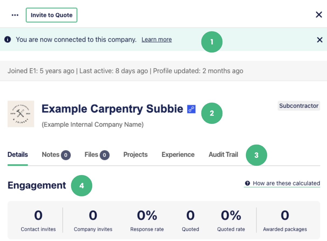The image size is (327, 241).
Task: Click the Example Carpentry logo thumbnail
Action: pyautogui.click(x=21, y=114)
